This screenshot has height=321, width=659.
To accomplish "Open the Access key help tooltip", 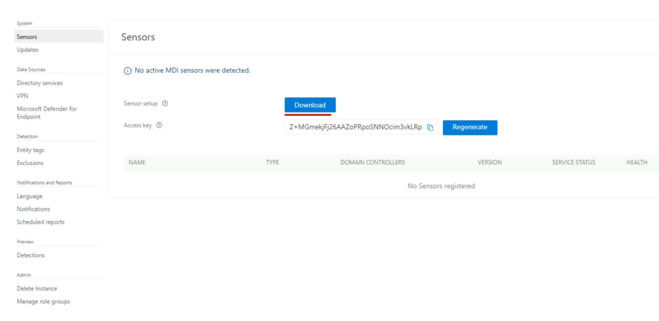I will 159,125.
